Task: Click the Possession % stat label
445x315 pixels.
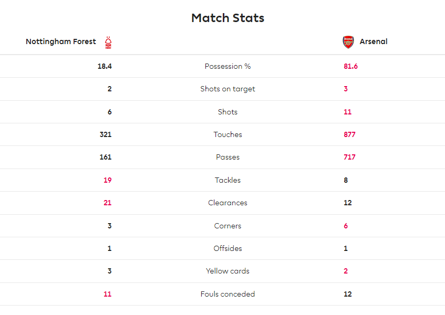Action: point(227,66)
